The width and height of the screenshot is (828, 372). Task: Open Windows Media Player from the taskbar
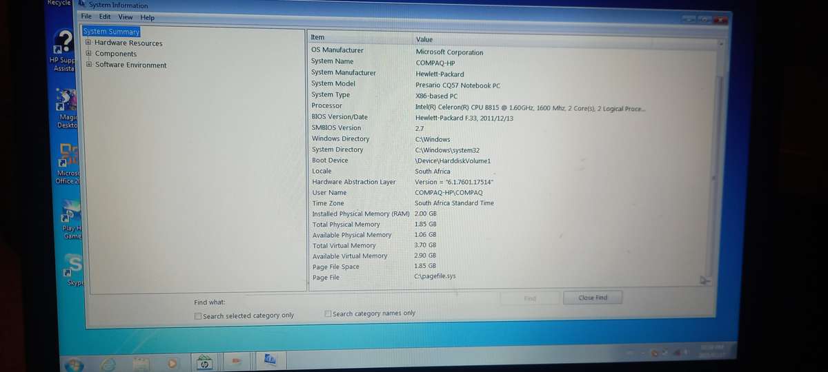(x=172, y=362)
